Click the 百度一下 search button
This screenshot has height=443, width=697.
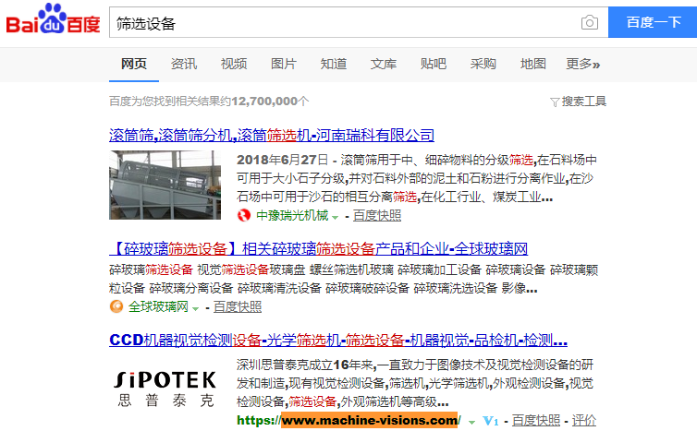653,22
